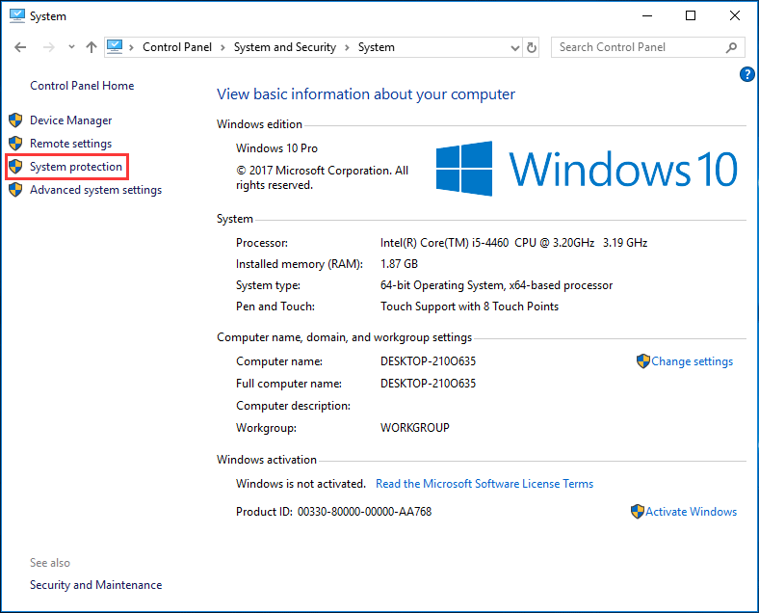
Task: Click the Forward navigation arrow
Action: [x=48, y=47]
